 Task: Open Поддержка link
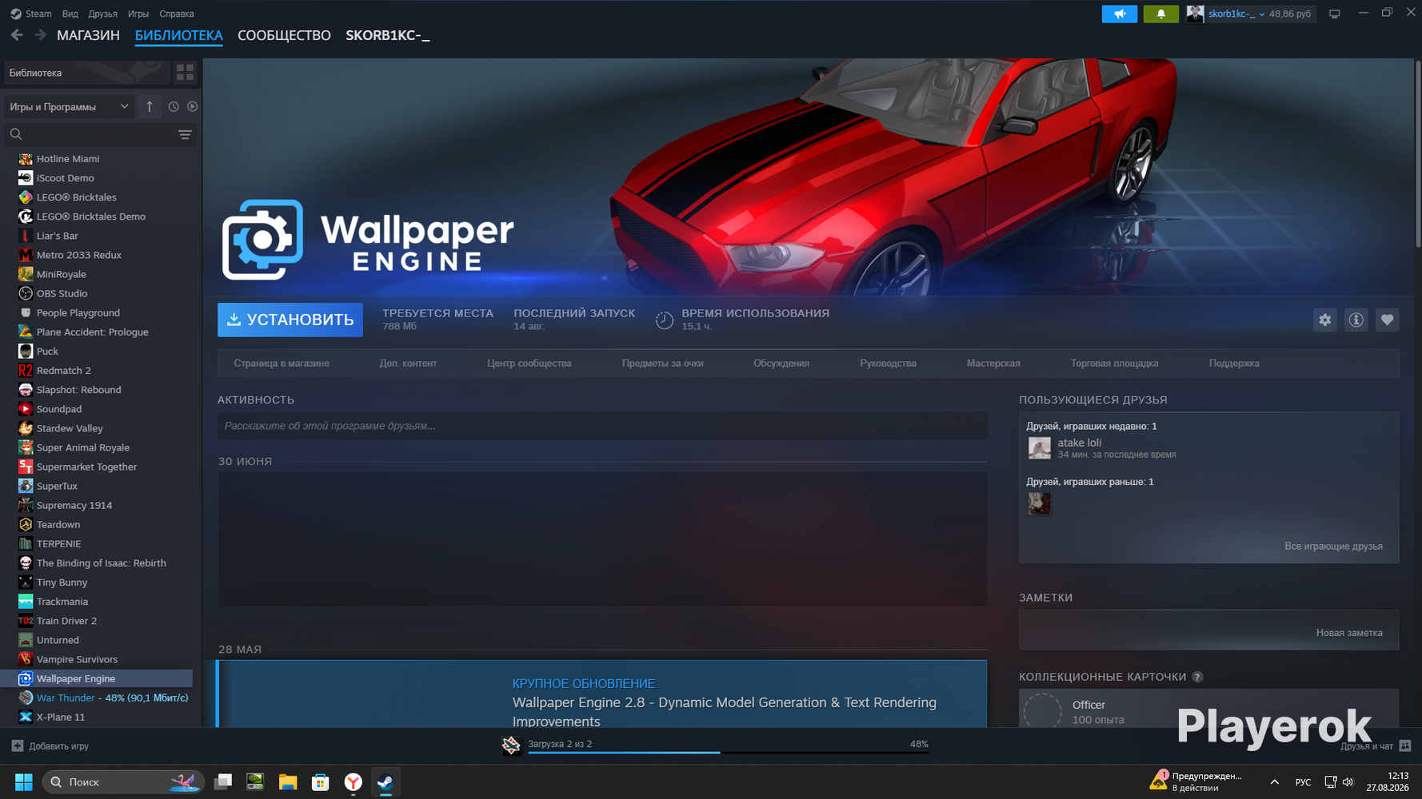pyautogui.click(x=1234, y=364)
